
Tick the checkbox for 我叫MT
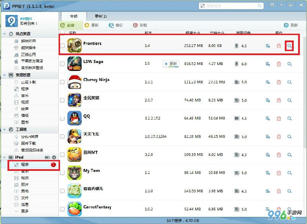point(62,155)
